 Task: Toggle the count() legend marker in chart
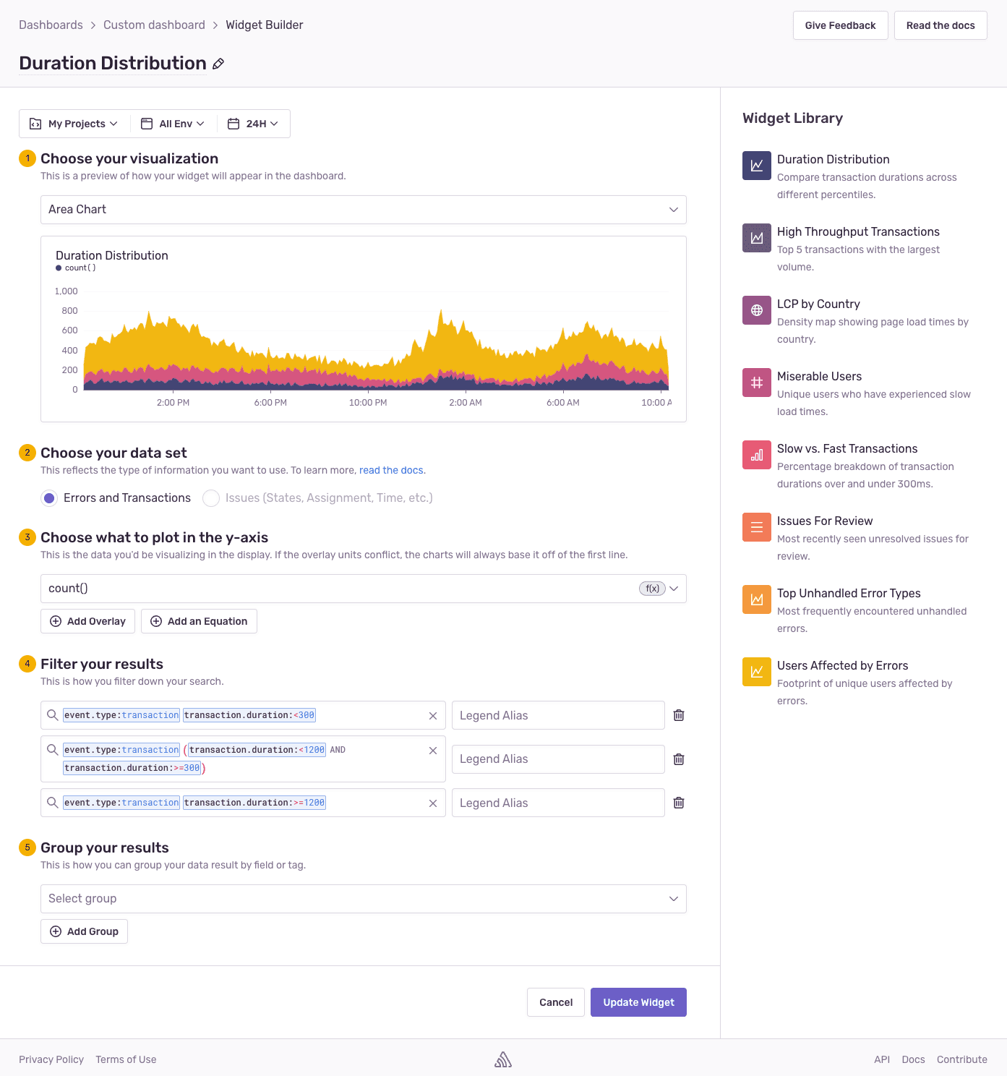pos(59,268)
